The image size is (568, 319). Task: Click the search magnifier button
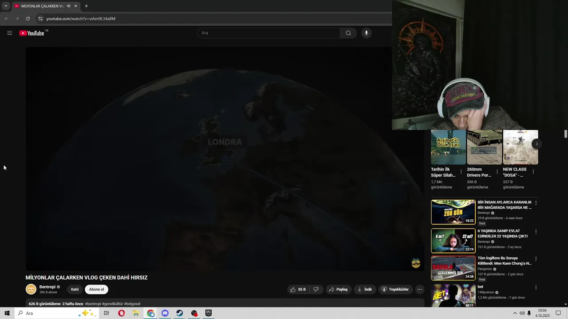[x=348, y=33]
